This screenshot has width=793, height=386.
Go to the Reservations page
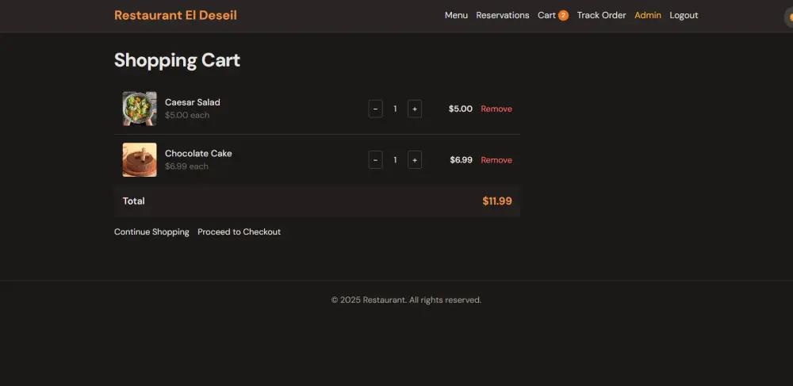point(503,16)
